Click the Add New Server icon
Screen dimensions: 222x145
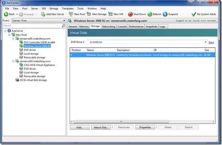(x=43, y=14)
